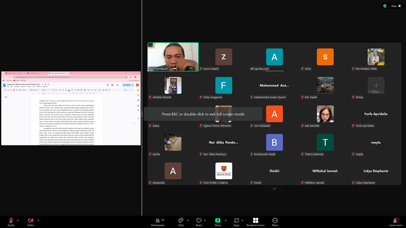Click the muted mic icon beside Alexander

pyautogui.click(x=150, y=182)
